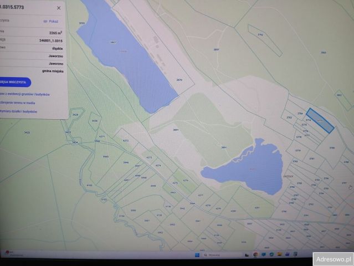Click the Pokaż link in the panel
Image resolution: width=354 pixels, height=266 pixels.
coord(54,22)
